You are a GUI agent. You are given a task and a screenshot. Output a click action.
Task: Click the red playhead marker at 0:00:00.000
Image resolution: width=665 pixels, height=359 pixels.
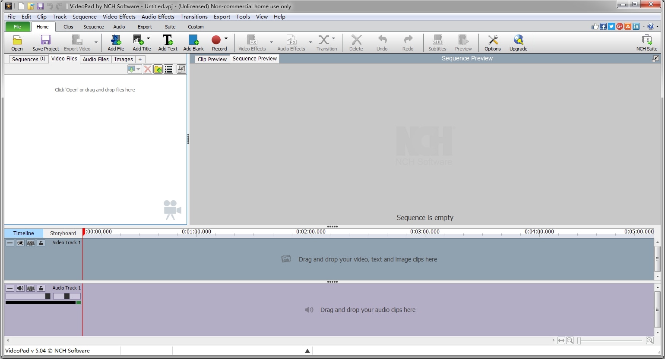(x=84, y=232)
